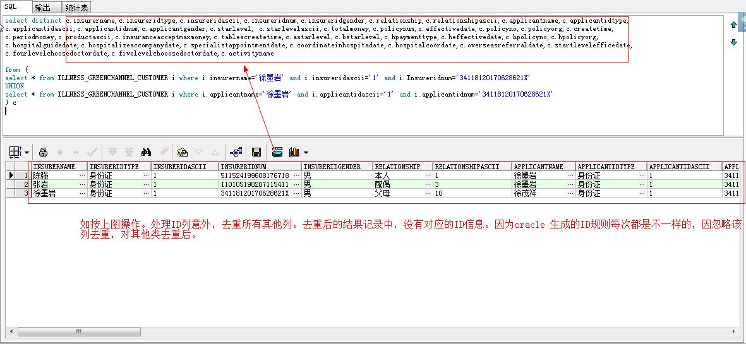The image size is (746, 344).
Task: Open ellipsis button in 本人 cell
Action: click(428, 176)
